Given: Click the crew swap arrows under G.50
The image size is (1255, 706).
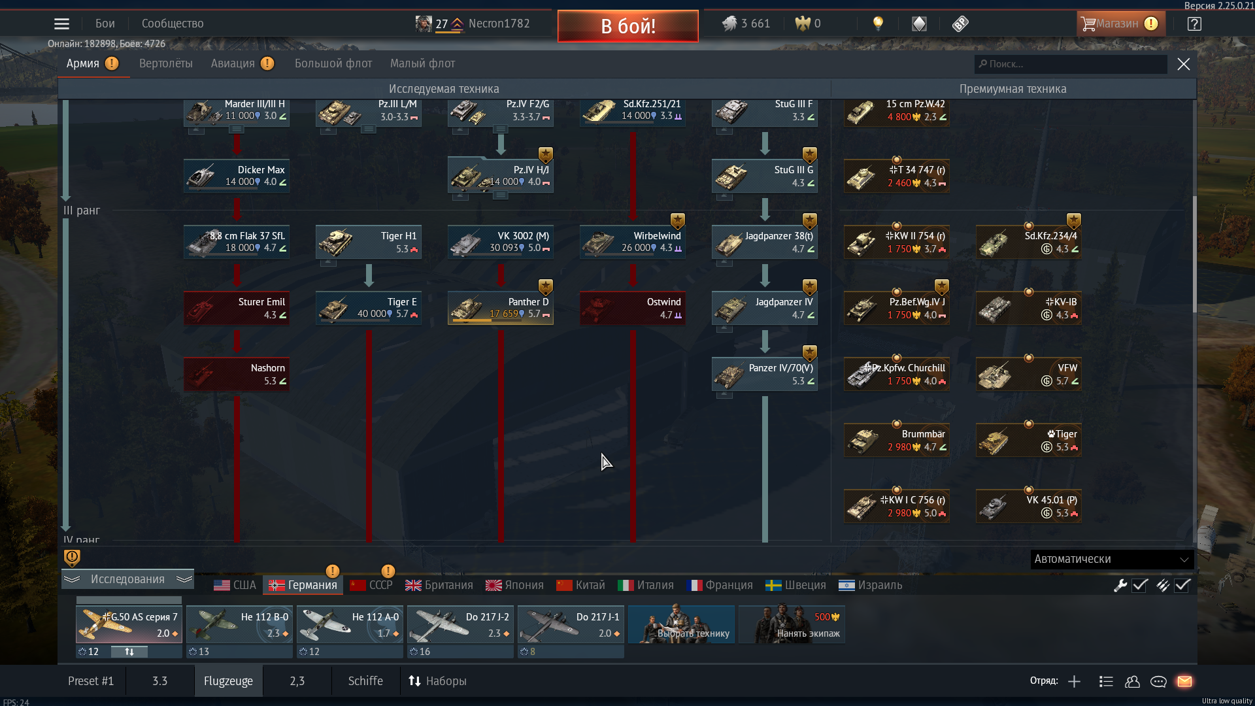Looking at the screenshot, I should tap(129, 652).
